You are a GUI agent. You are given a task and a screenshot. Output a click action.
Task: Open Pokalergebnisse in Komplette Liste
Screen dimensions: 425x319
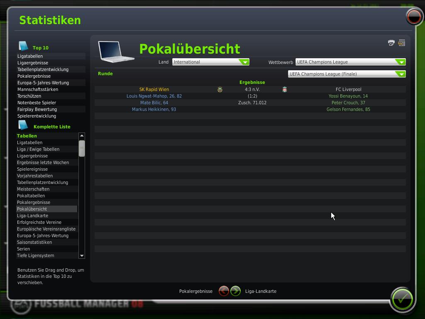point(34,202)
